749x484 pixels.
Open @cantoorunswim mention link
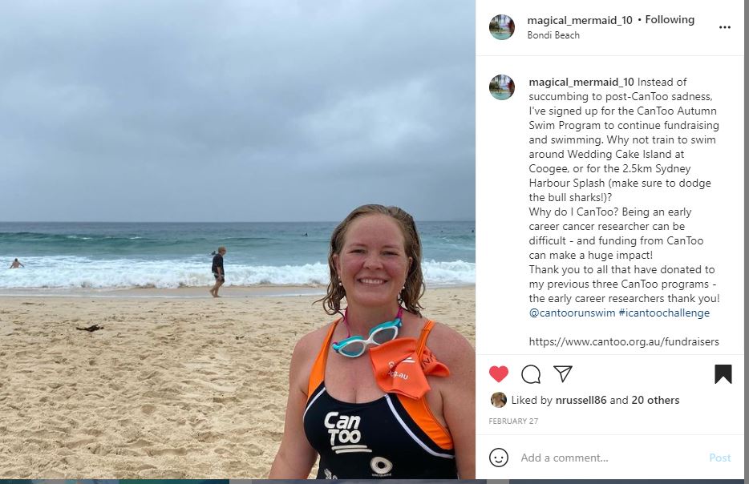(572, 313)
